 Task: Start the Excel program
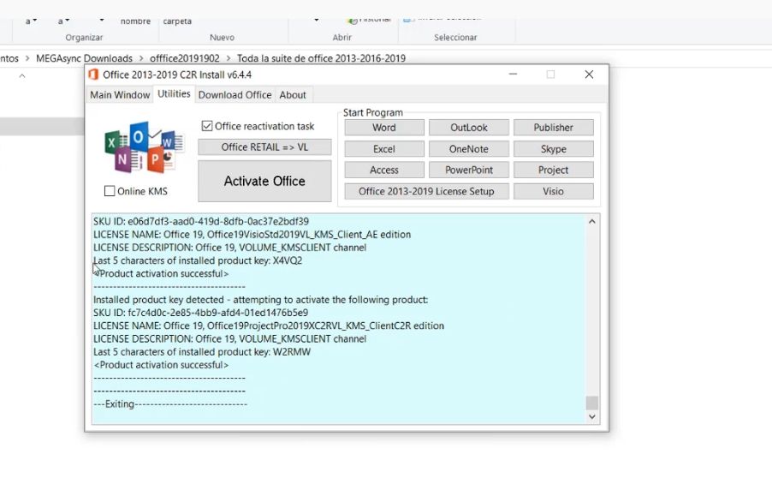point(384,149)
